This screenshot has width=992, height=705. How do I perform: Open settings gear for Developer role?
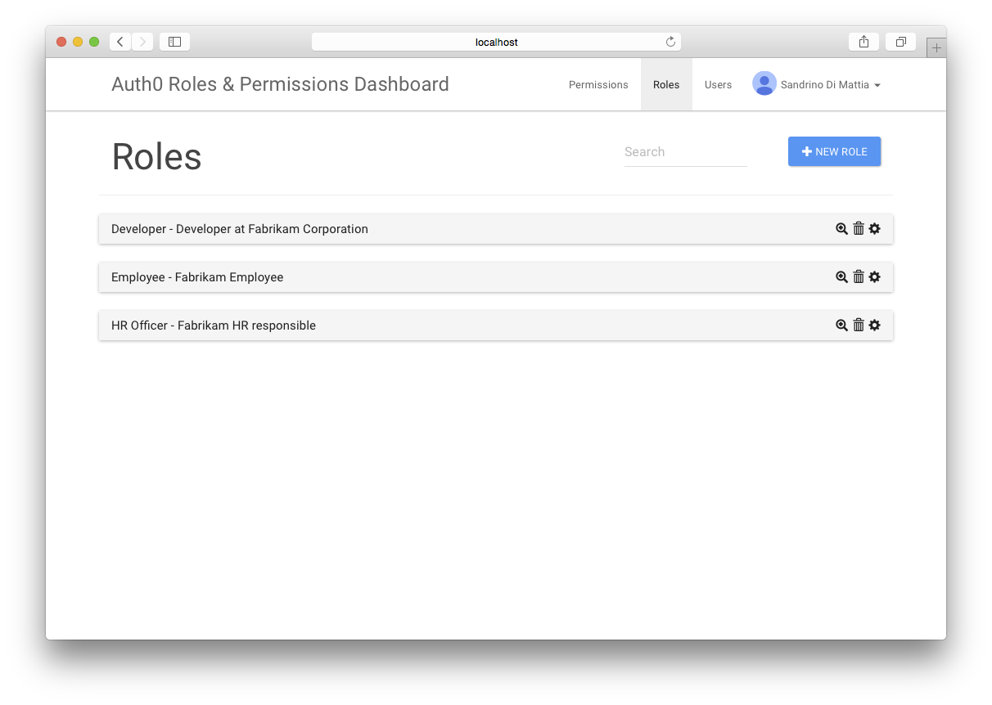tap(875, 229)
